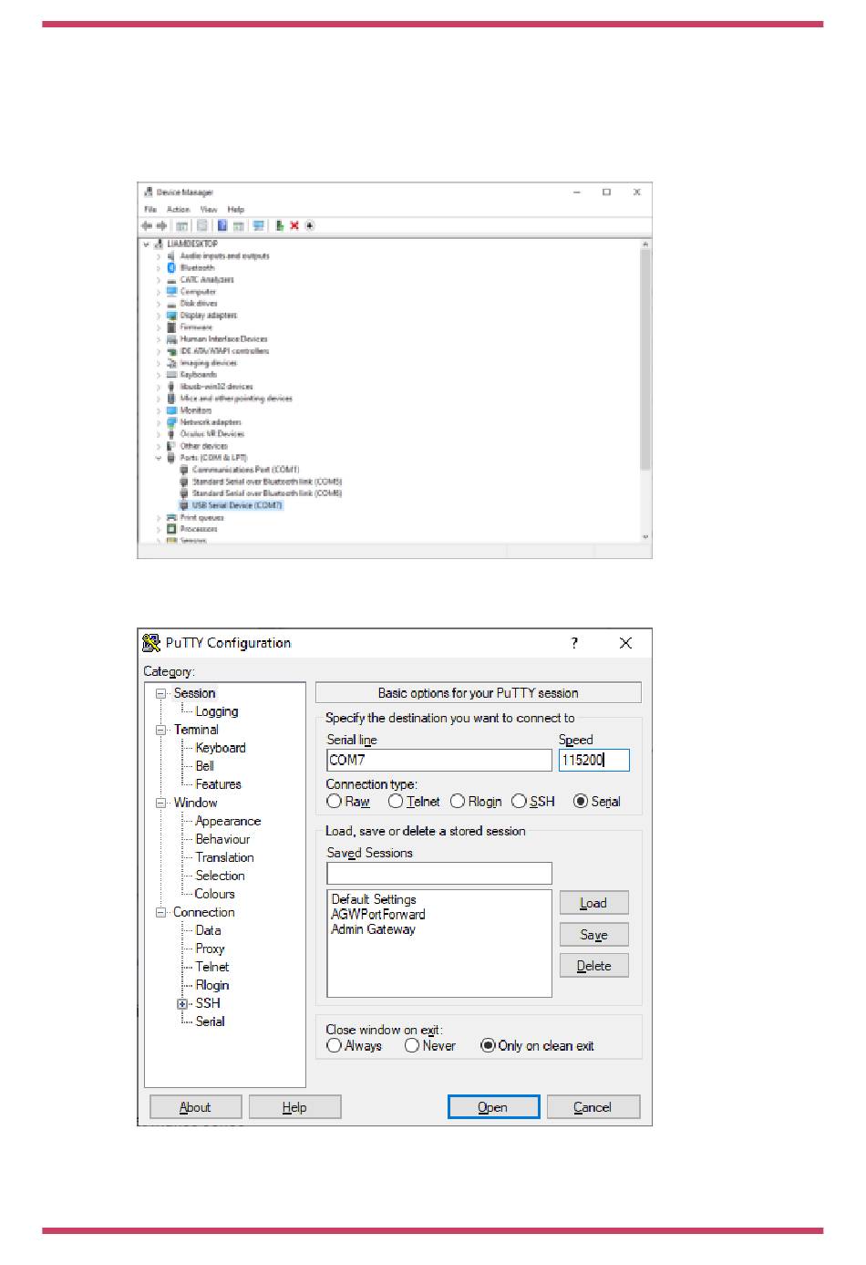866x1265 pixels.
Task: Click the Network adapters category icon
Action: pyautogui.click(x=171, y=422)
